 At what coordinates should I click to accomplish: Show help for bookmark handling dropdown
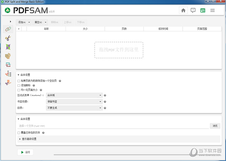pos(105,102)
